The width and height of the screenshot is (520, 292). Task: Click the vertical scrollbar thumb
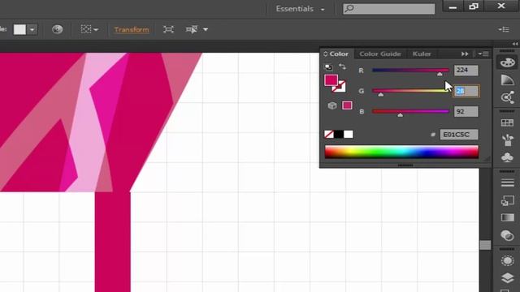pyautogui.click(x=485, y=245)
